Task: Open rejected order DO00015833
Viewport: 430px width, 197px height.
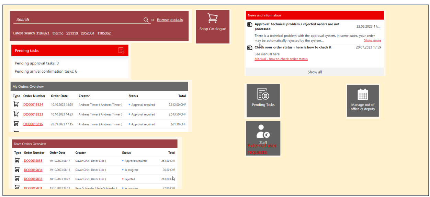Action: pyautogui.click(x=33, y=179)
